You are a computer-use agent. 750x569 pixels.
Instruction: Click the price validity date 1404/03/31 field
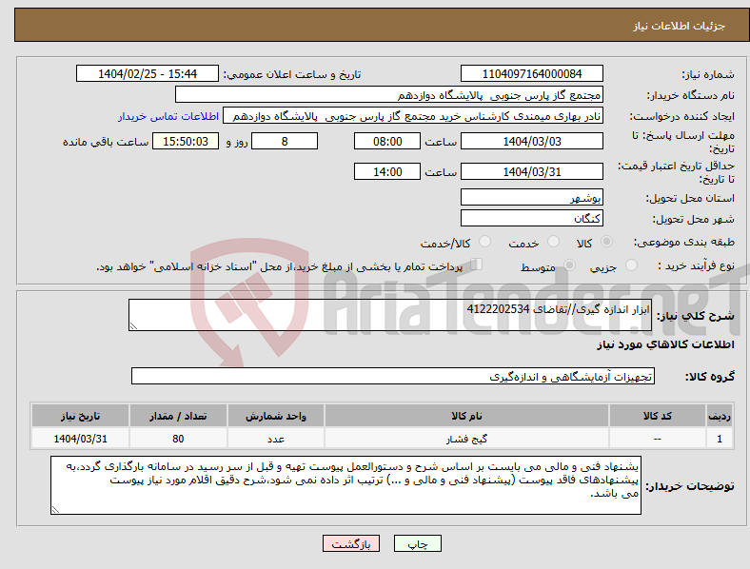tap(531, 171)
